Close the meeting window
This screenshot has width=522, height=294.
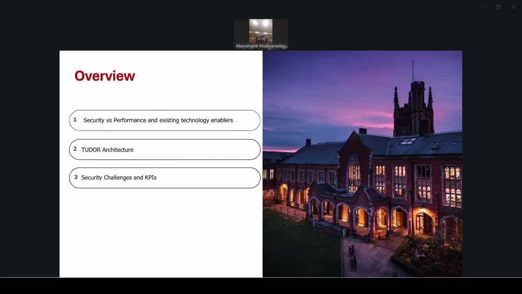click(513, 7)
